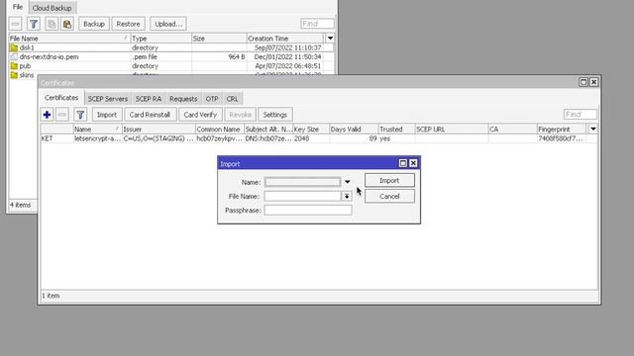The width and height of the screenshot is (634, 356).
Task: Click the Backup button
Action: point(94,24)
